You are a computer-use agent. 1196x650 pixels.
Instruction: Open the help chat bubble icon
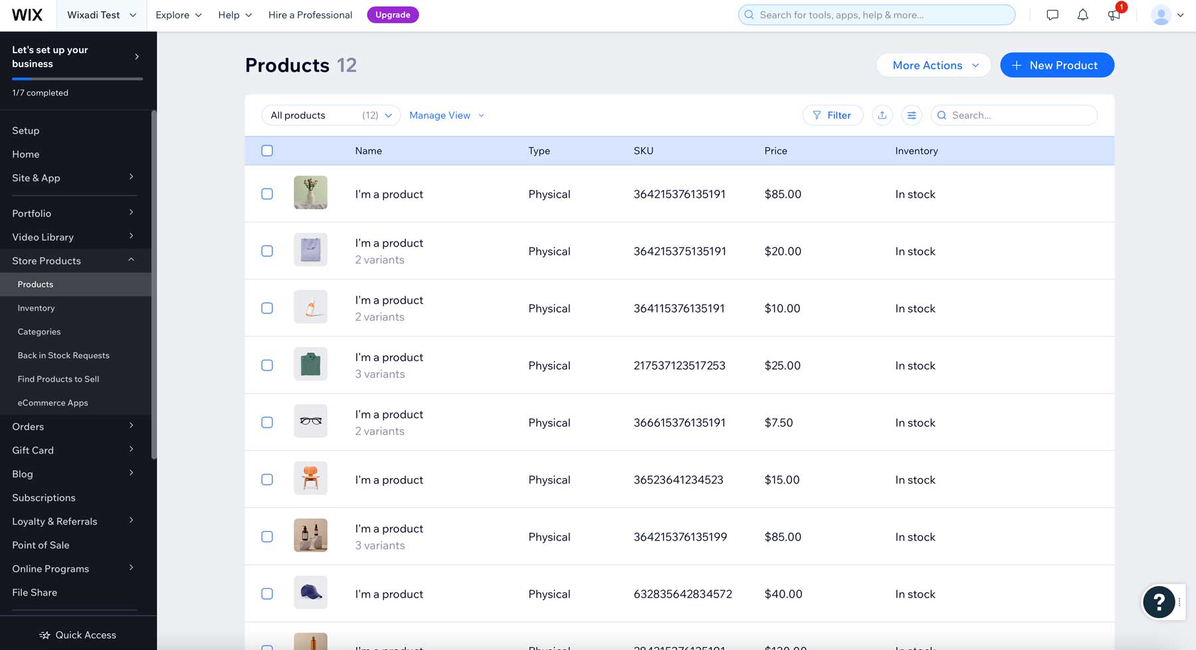coord(1160,602)
